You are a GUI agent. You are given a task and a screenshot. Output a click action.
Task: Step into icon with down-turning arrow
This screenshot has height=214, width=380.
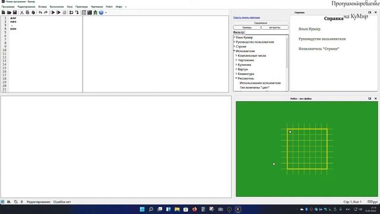point(77,12)
